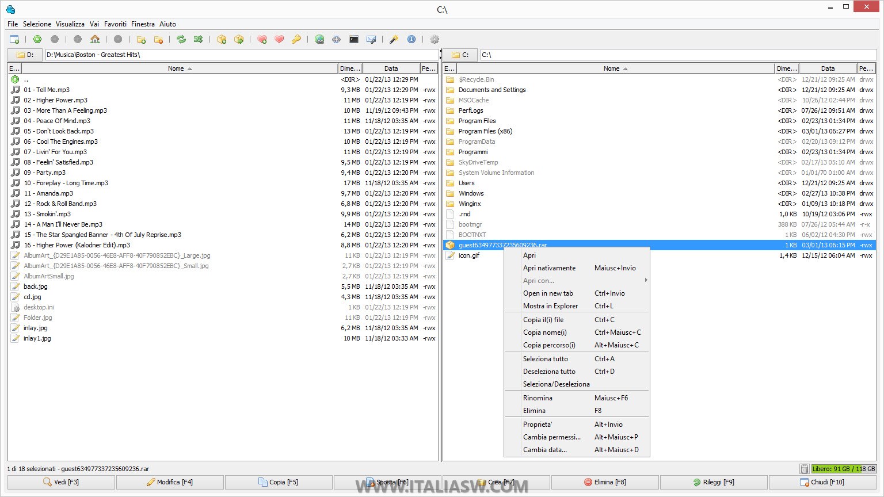This screenshot has height=497, width=884.
Task: Click the green refresh arrows icon
Action: click(x=181, y=39)
